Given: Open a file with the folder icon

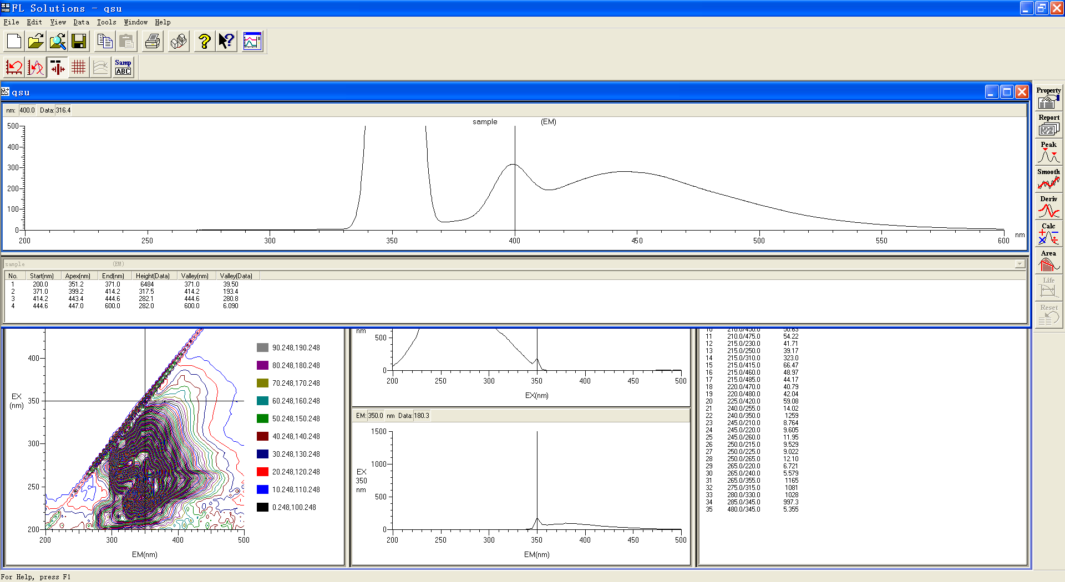Looking at the screenshot, I should tap(36, 41).
